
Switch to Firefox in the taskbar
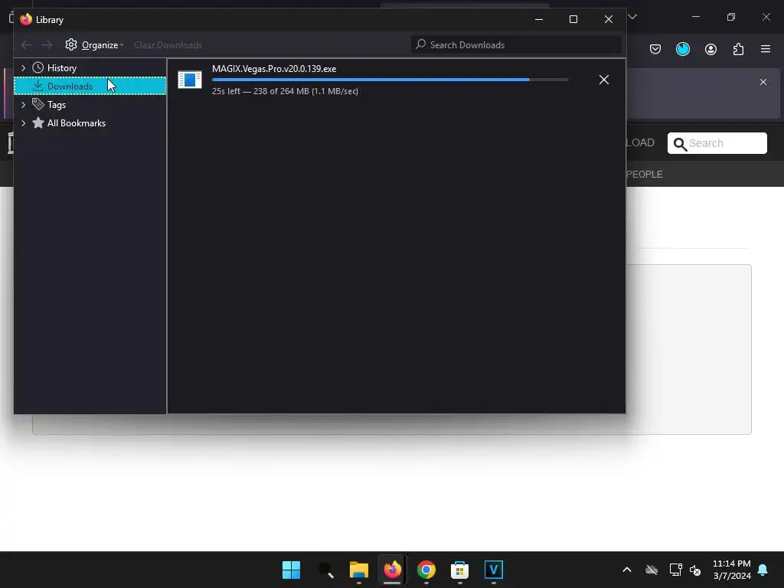pos(393,570)
